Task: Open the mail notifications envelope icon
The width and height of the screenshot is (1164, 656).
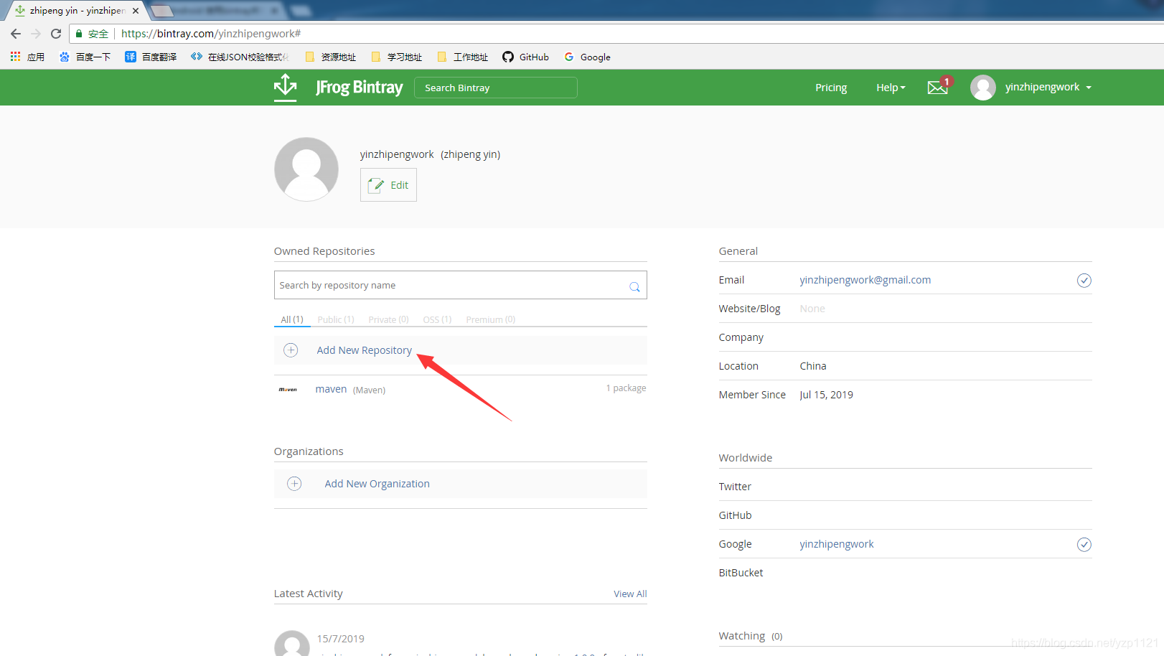Action: [937, 88]
